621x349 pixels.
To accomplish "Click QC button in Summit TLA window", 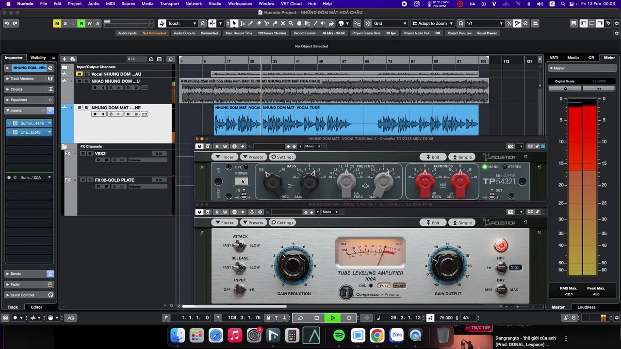I will (x=530, y=212).
